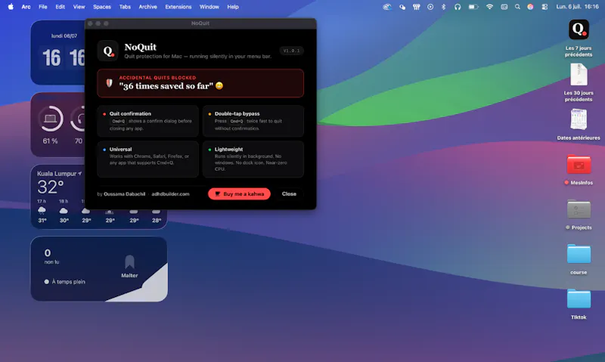This screenshot has height=362, width=605.
Task: Open the Window menu
Action: (x=209, y=7)
